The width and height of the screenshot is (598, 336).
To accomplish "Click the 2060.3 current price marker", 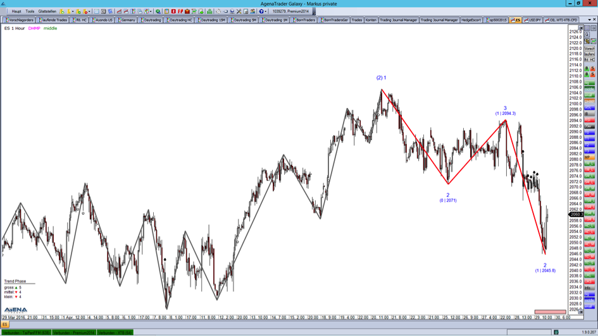I will click(575, 215).
